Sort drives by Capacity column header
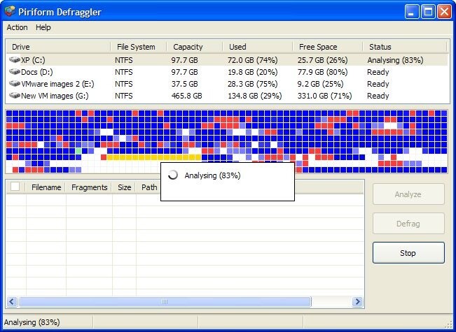The image size is (456, 332). tap(188, 47)
